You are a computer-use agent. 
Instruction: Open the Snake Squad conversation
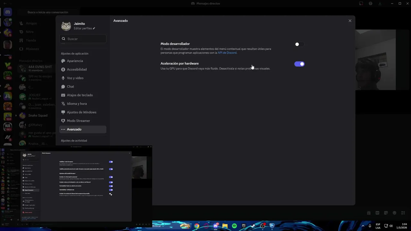(36, 116)
